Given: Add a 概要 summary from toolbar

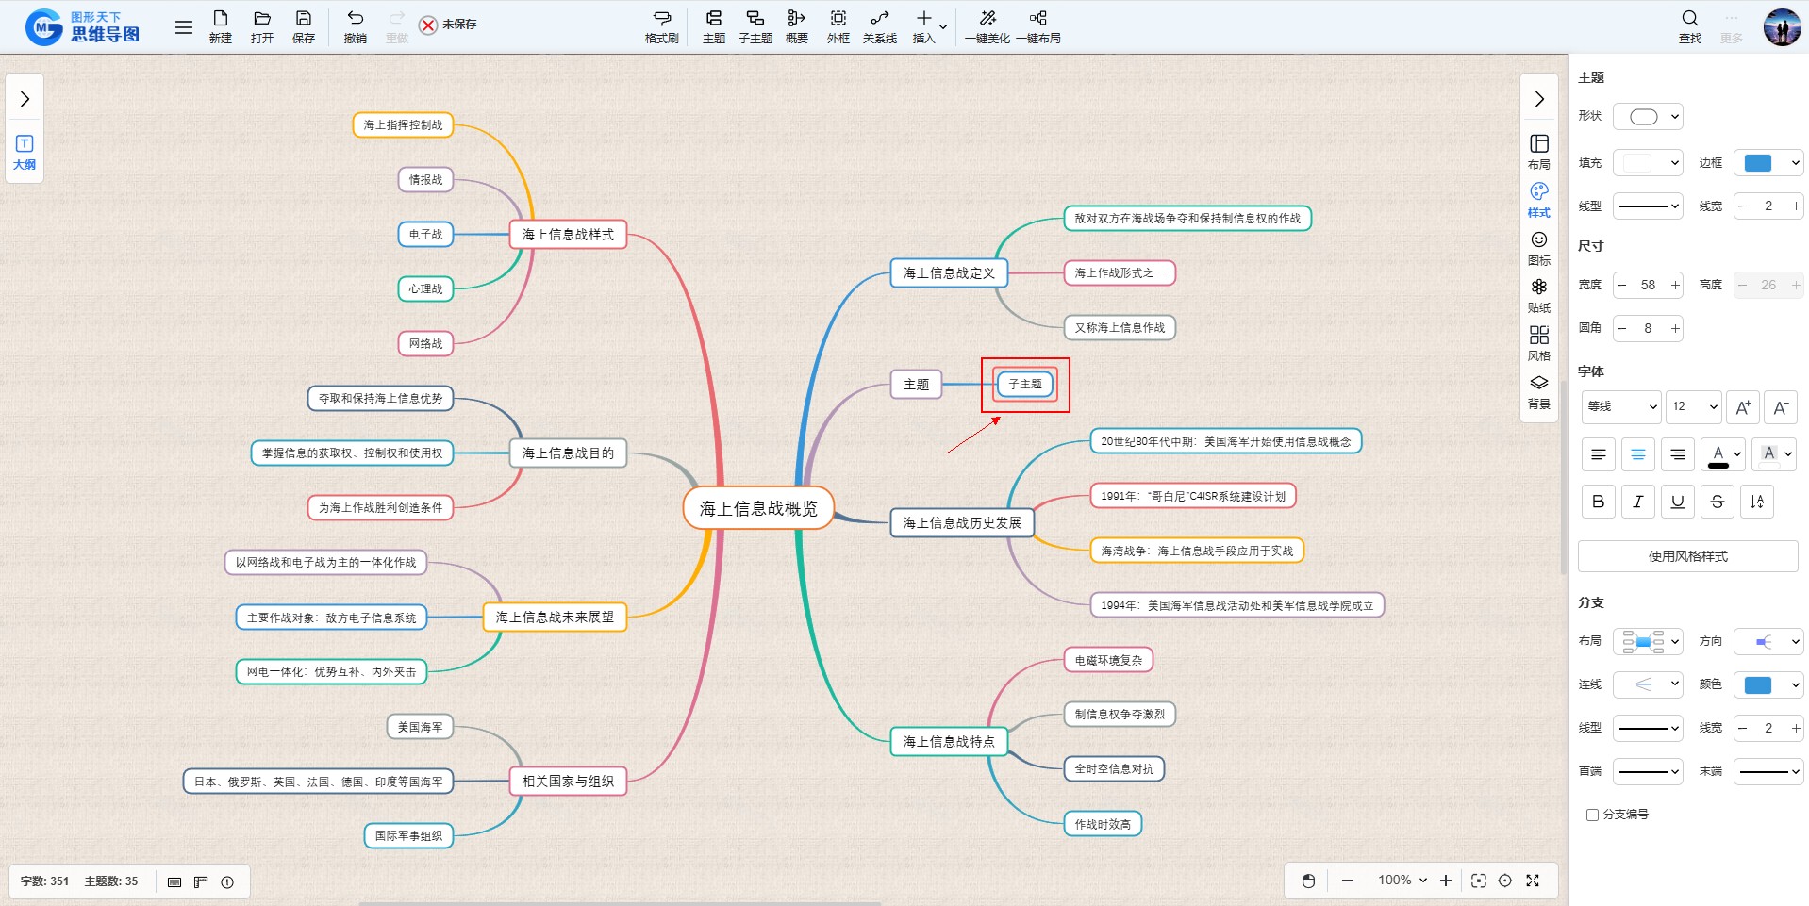Looking at the screenshot, I should (x=796, y=25).
